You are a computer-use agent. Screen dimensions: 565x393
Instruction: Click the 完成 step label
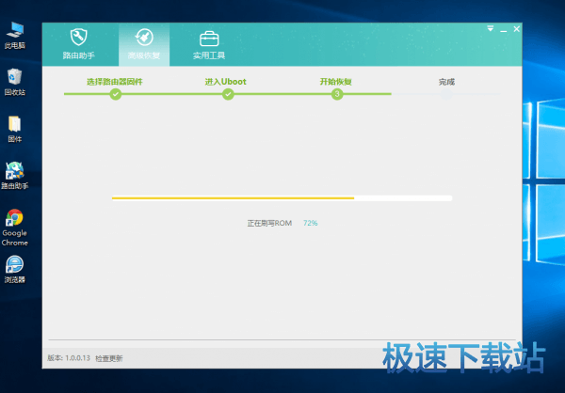(x=446, y=82)
